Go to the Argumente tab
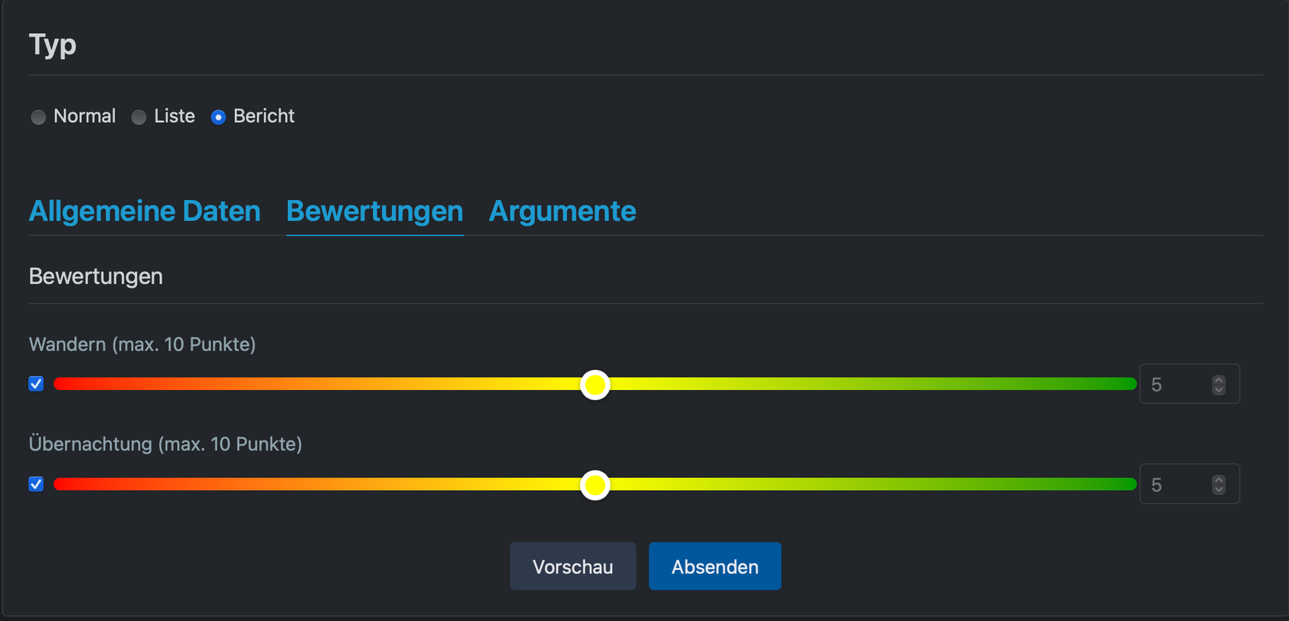This screenshot has width=1289, height=621. [x=562, y=211]
